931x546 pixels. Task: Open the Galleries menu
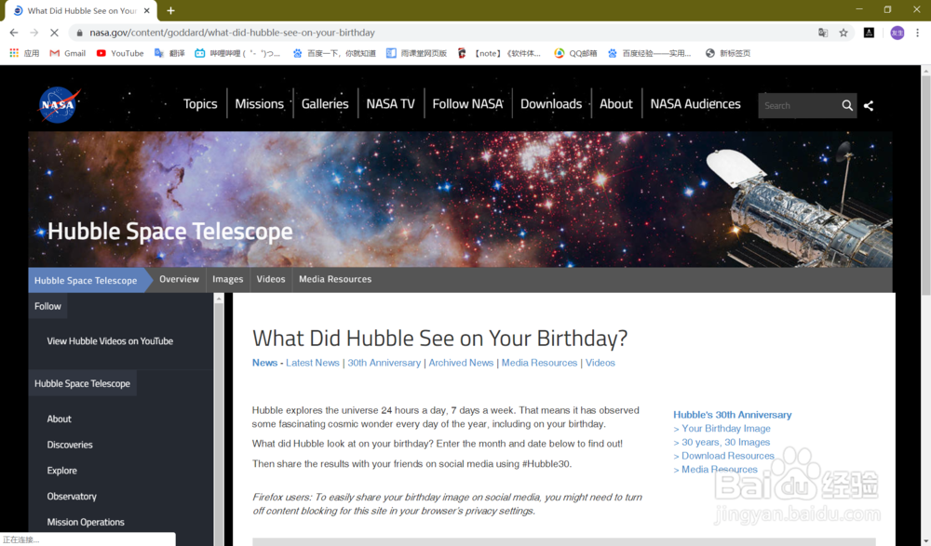pyautogui.click(x=325, y=104)
